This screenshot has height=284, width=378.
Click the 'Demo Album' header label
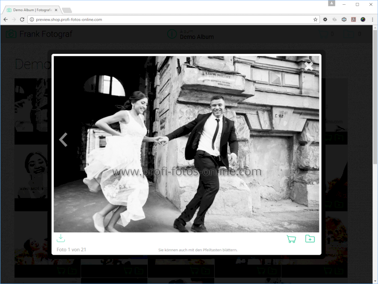pos(197,37)
